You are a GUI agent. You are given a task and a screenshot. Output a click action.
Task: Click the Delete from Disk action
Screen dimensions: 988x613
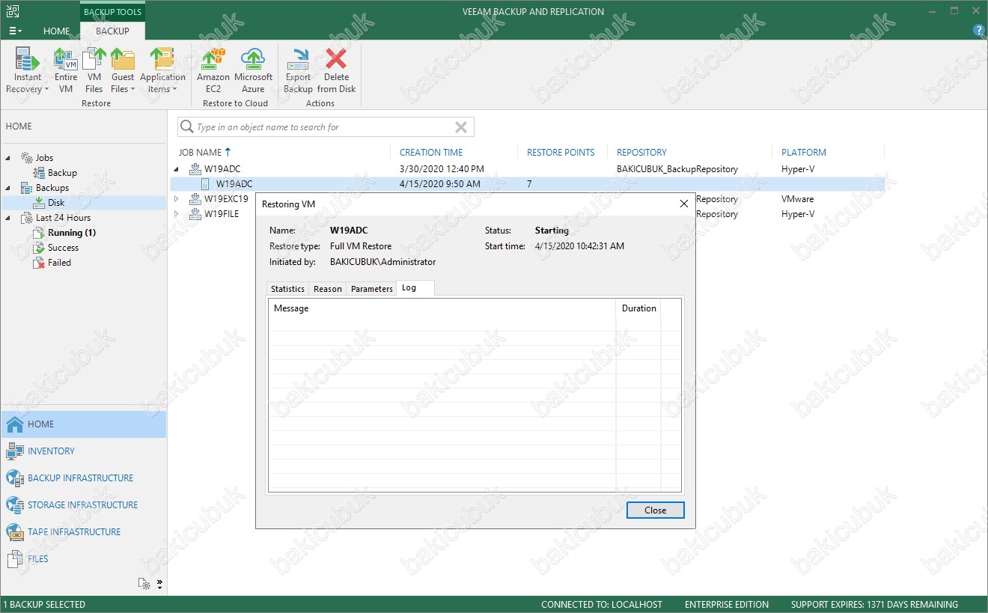(337, 71)
